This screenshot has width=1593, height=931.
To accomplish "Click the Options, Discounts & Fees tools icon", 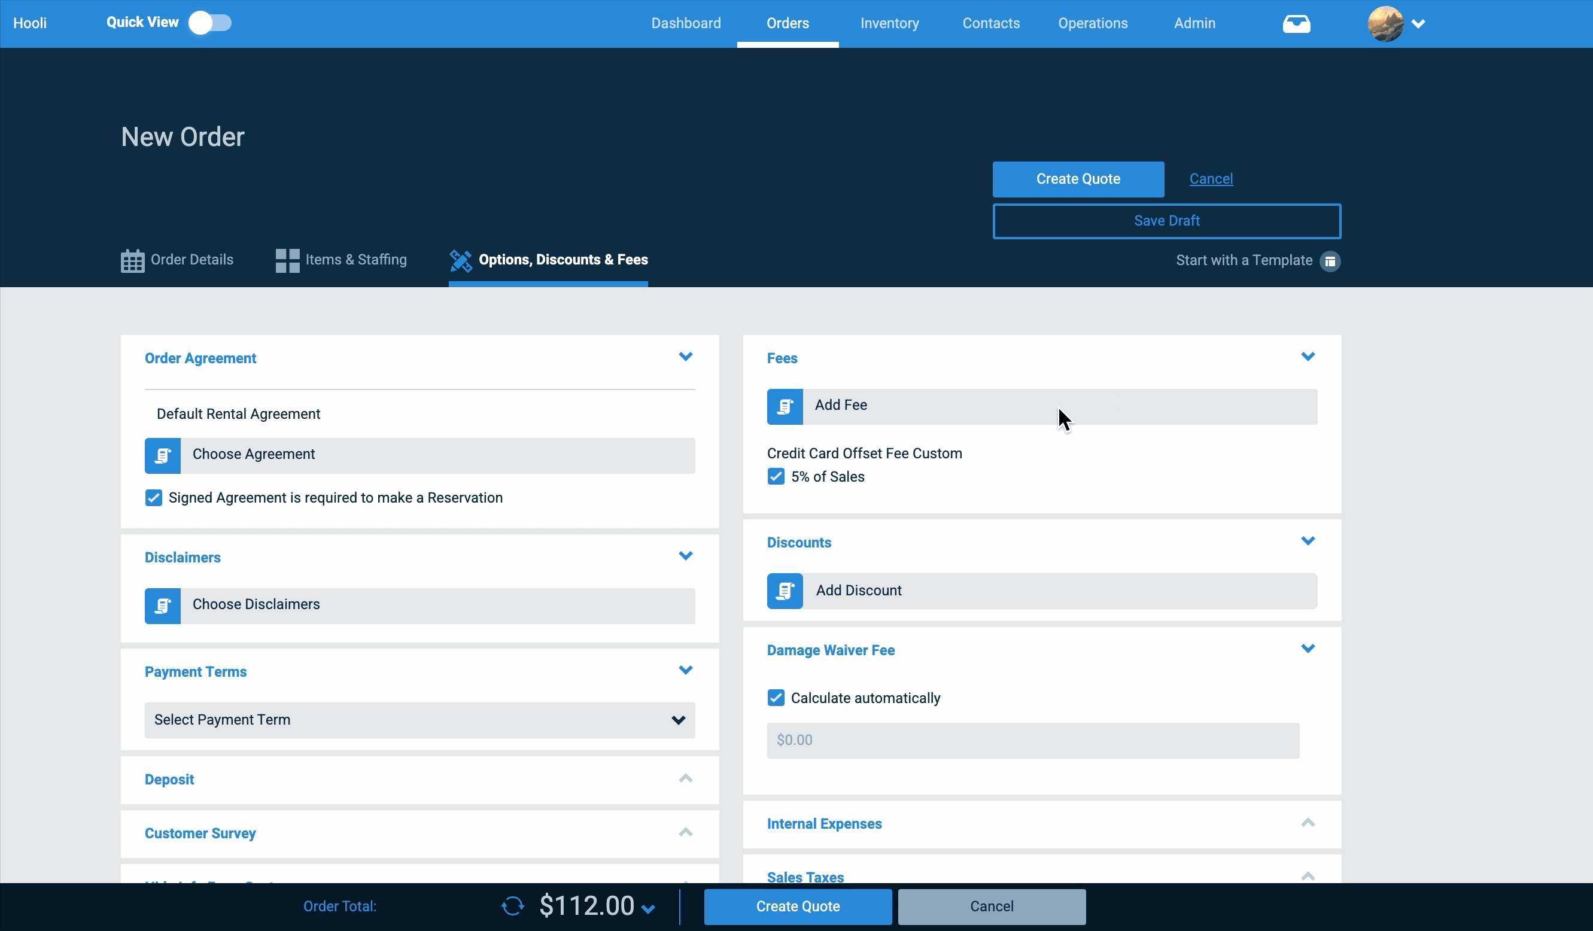I will click(461, 260).
